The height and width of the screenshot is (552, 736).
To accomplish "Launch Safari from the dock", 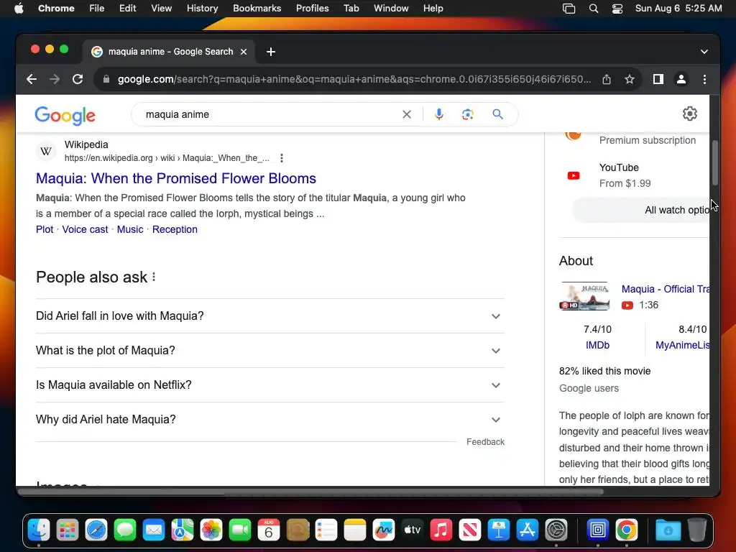I will click(x=96, y=530).
